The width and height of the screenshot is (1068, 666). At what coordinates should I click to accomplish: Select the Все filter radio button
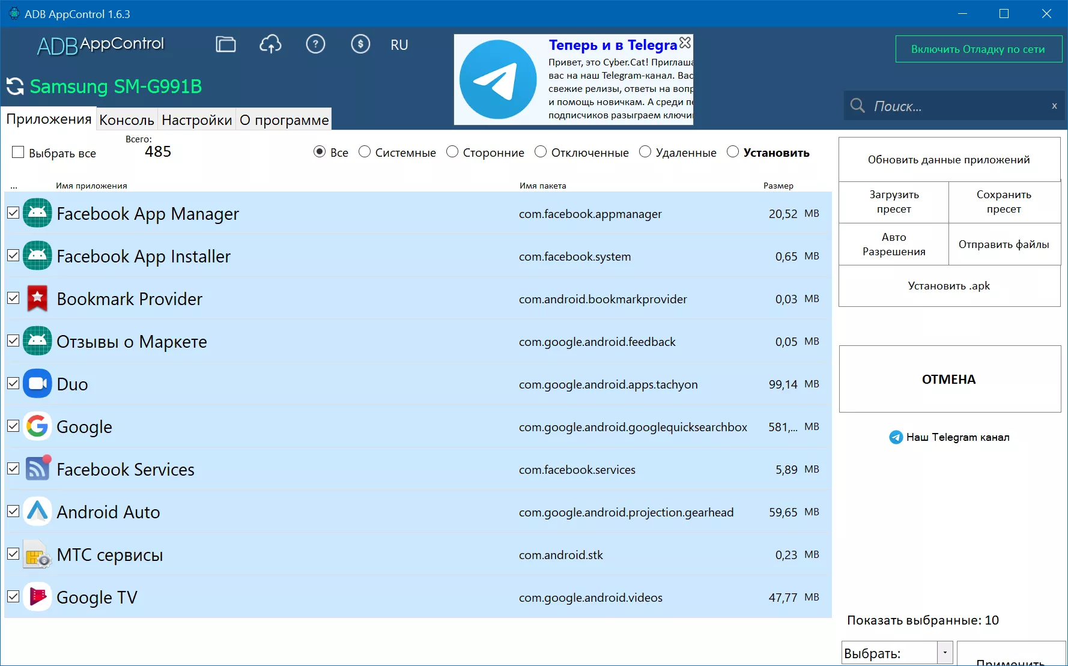pos(320,152)
